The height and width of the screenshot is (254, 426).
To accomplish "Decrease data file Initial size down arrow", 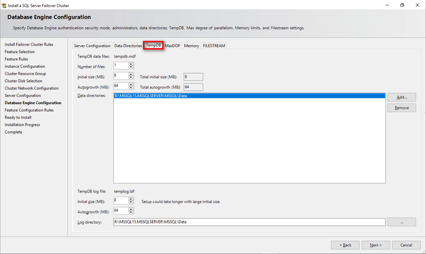I will [131, 78].
